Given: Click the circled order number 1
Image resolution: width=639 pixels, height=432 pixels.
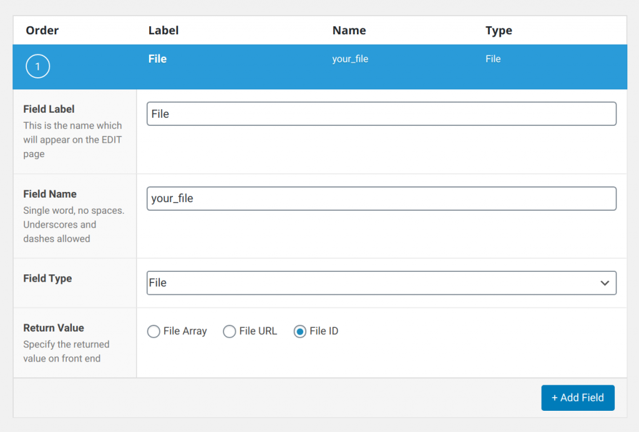Looking at the screenshot, I should point(37,67).
